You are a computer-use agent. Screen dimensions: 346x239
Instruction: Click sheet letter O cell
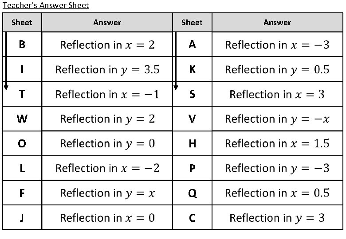click(22, 144)
